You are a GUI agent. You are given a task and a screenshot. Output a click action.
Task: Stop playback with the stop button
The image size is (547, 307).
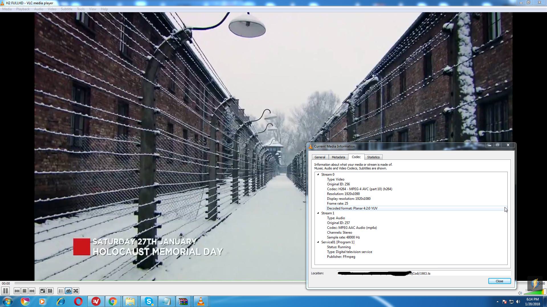(25, 291)
